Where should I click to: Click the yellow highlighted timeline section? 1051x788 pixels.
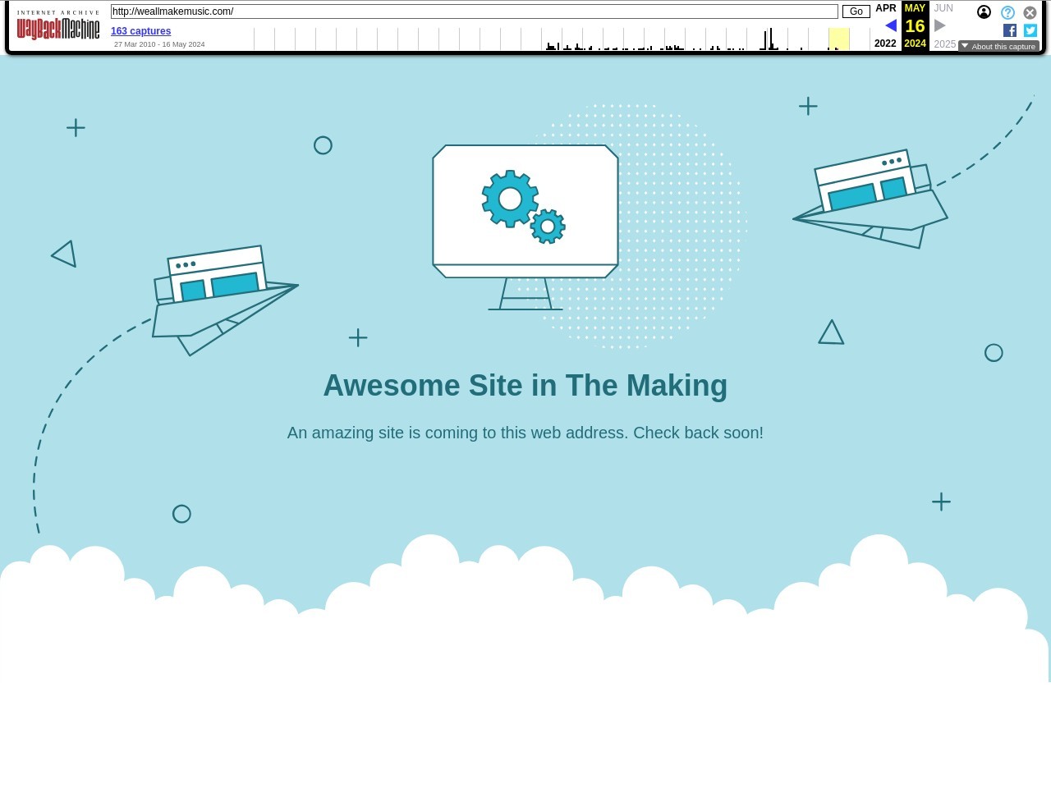tap(838, 39)
